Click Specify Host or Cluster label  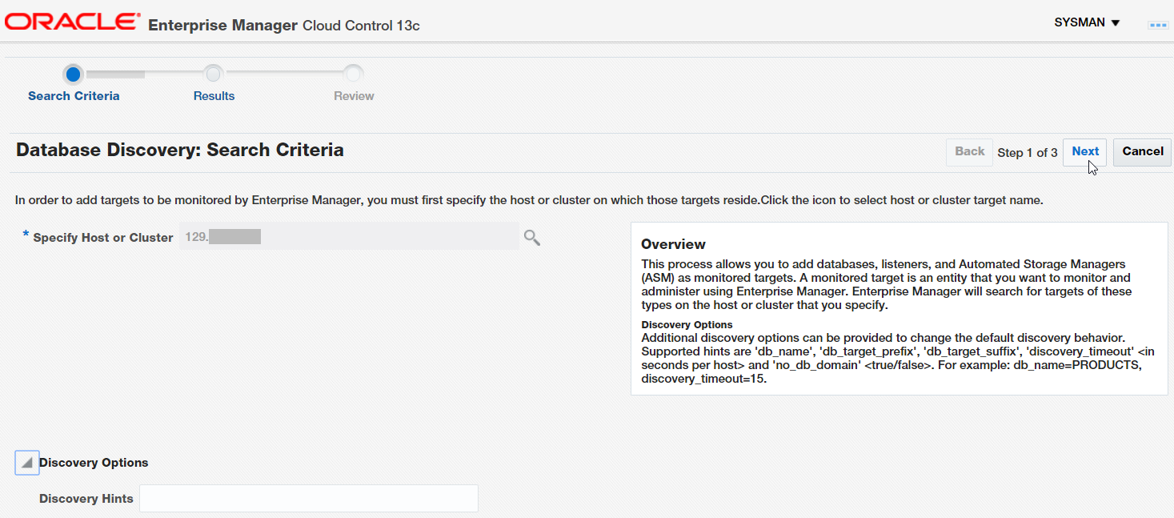102,238
